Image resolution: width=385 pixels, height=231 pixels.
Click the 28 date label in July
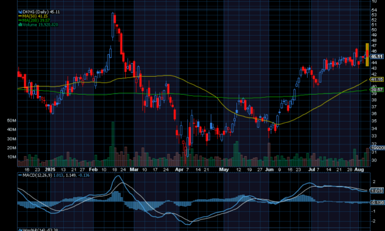[x=349, y=170]
